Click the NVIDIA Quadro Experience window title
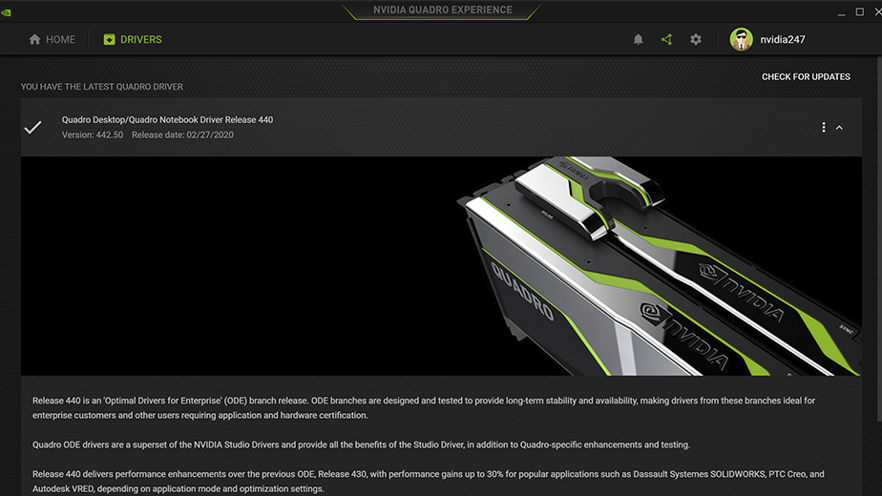The height and width of the screenshot is (496, 882). pyautogui.click(x=443, y=10)
